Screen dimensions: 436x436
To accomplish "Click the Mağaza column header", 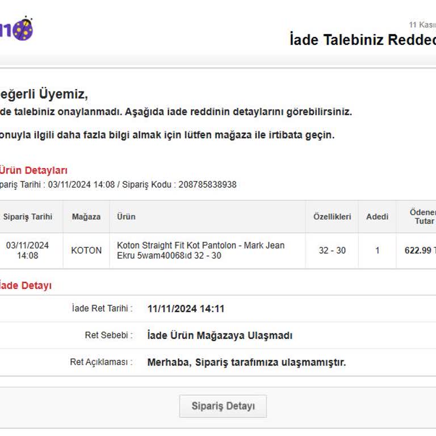I will (86, 217).
